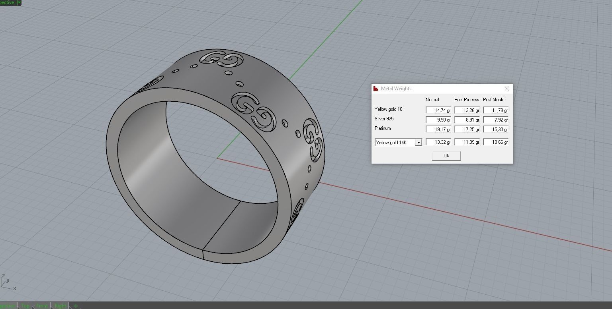612x309 pixels.
Task: Click the Normal column header text
Action: pyautogui.click(x=432, y=100)
